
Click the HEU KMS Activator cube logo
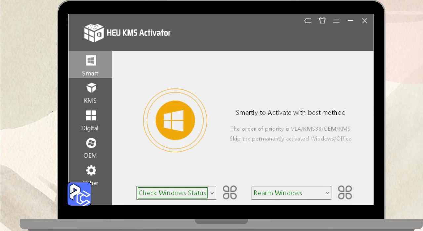pos(94,33)
